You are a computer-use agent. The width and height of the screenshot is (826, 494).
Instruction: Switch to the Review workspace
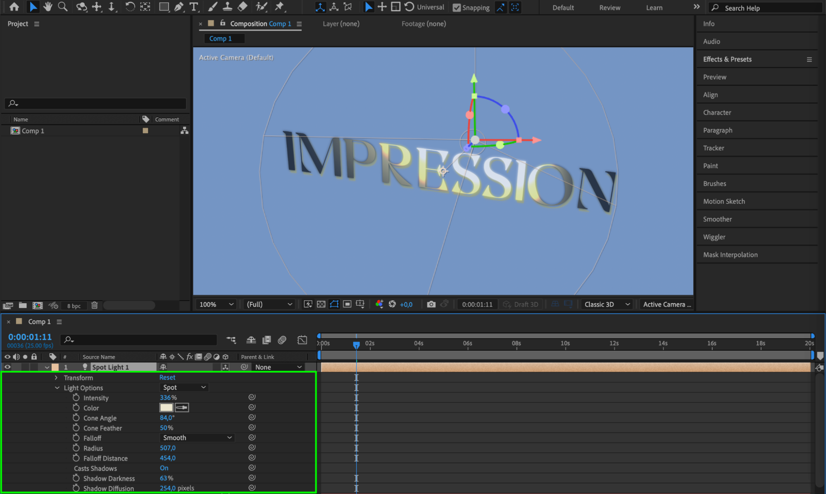click(609, 7)
